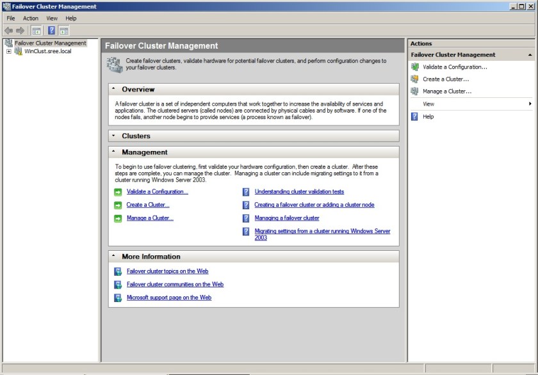Screen dimensions: 538x375
Task: Click the blue Help toolbar icon
Action: coord(51,30)
